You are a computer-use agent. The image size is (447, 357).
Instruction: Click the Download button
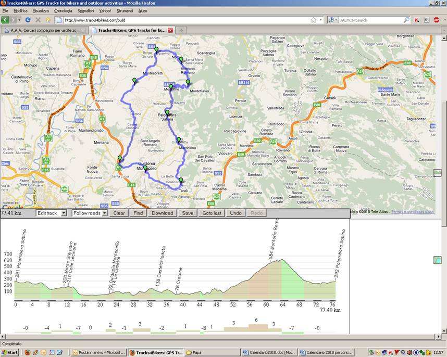pyautogui.click(x=163, y=213)
